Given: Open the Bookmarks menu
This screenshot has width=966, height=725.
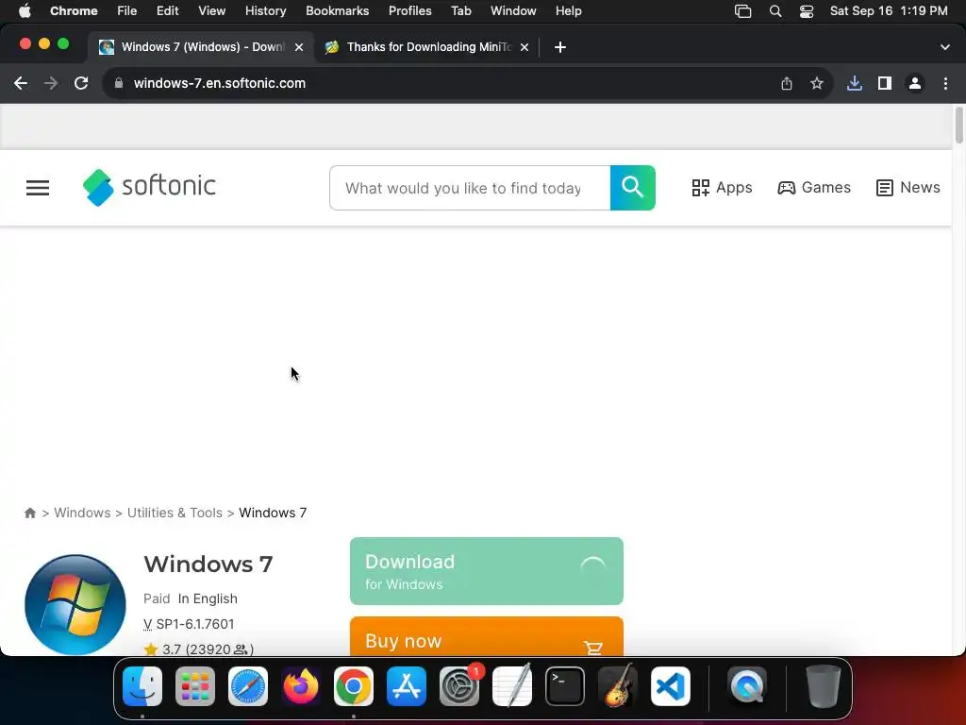Looking at the screenshot, I should pos(337,11).
